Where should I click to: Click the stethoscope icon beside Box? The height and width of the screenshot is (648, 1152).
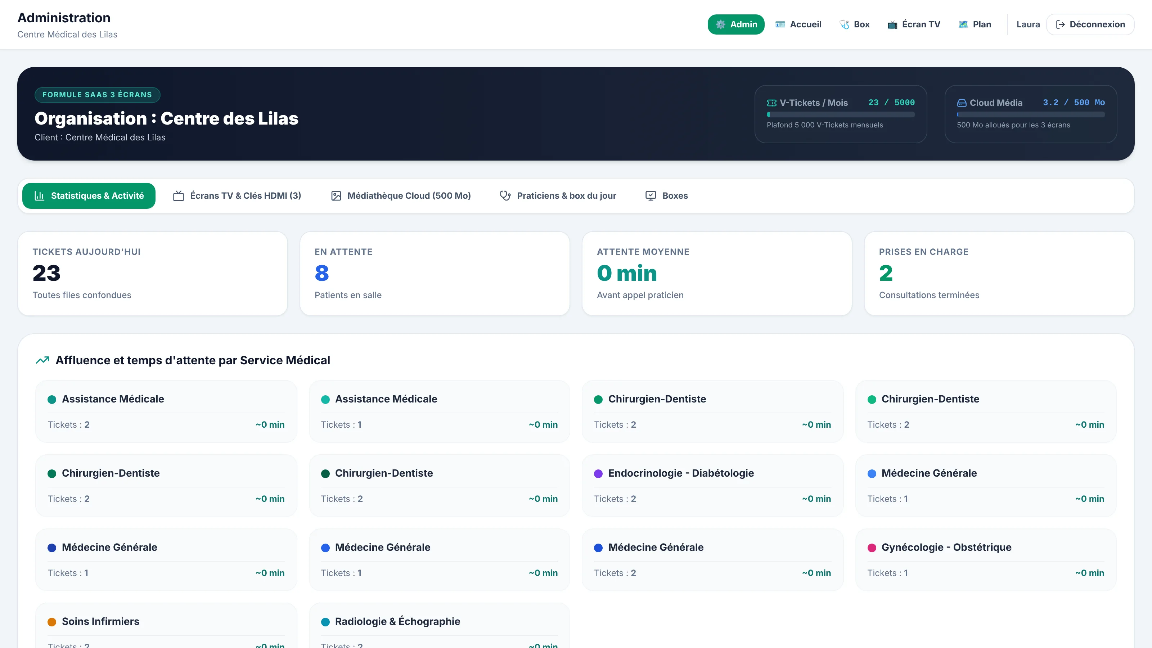pos(844,24)
